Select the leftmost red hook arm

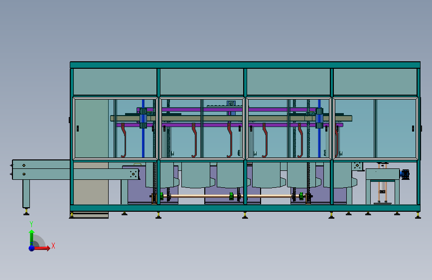pos(124,140)
